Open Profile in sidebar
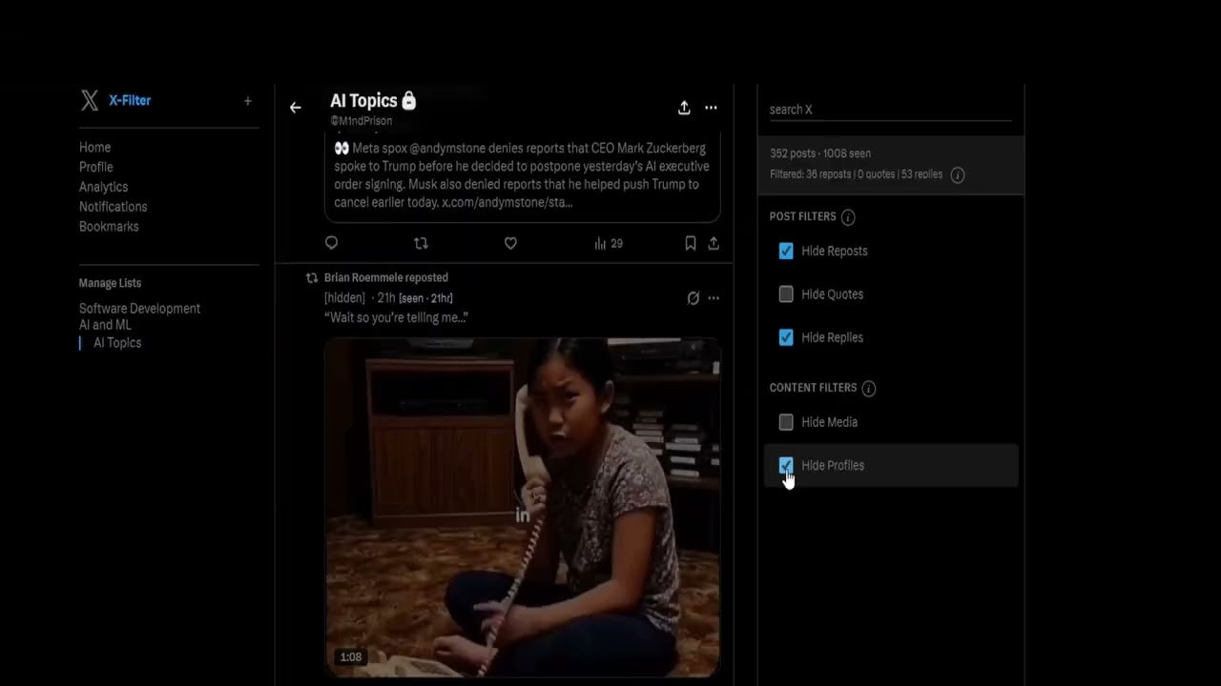The image size is (1221, 686). coord(95,167)
